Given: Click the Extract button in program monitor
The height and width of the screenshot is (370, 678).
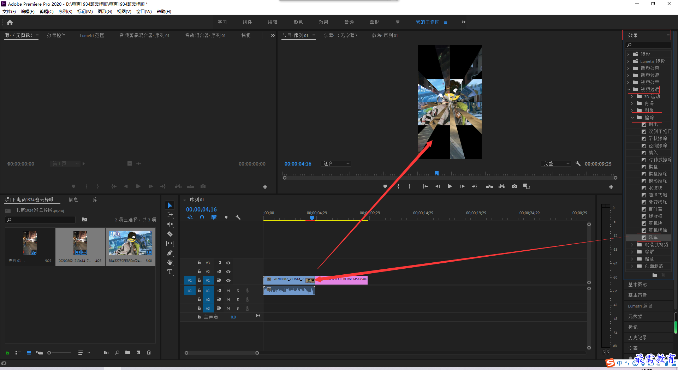Looking at the screenshot, I should (x=502, y=186).
